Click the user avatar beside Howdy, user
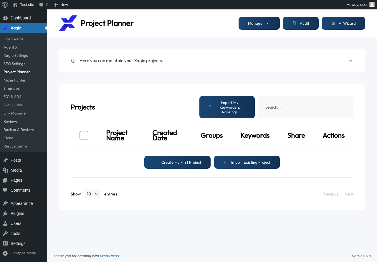The width and height of the screenshot is (377, 262). pos(372,4)
